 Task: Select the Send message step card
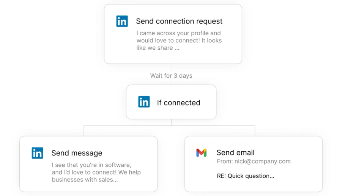(88, 186)
